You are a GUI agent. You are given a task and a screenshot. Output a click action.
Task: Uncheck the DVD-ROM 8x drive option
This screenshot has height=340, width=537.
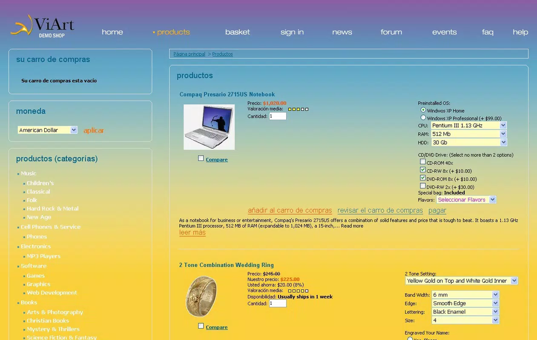click(x=423, y=178)
